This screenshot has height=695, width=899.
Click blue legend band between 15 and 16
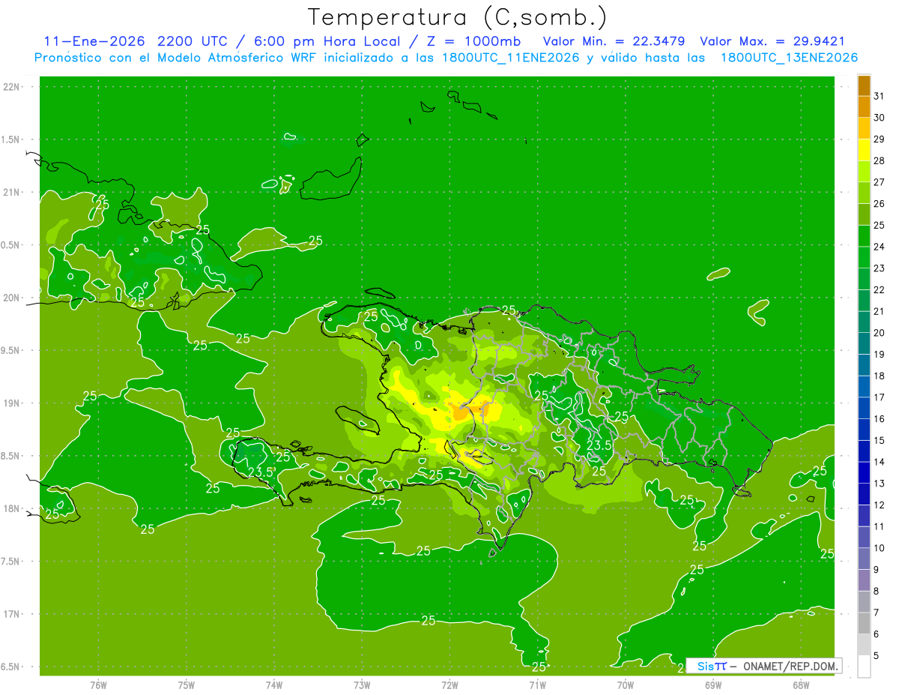point(864,429)
